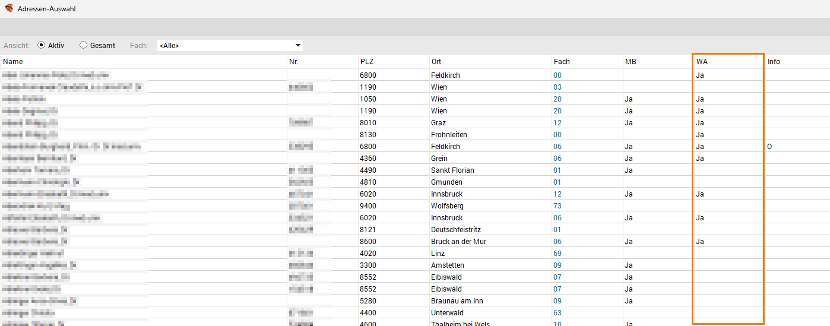Open the Fach dropdown showing <Alle>

230,46
